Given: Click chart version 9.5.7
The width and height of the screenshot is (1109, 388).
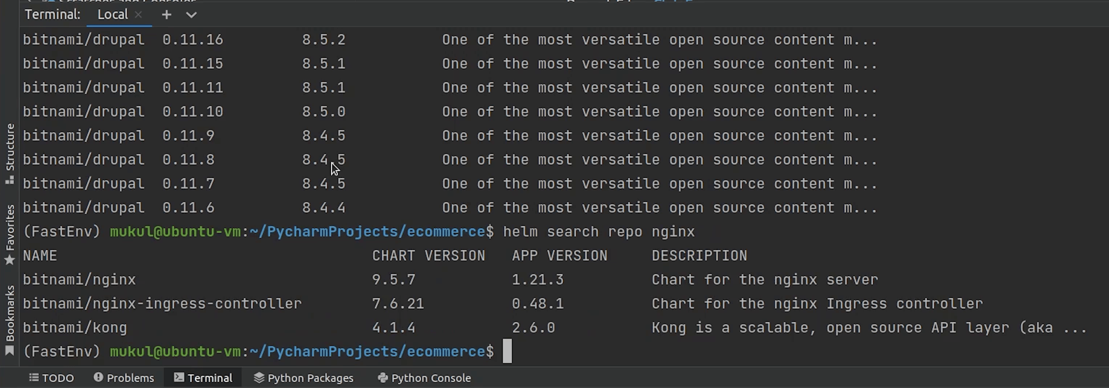Looking at the screenshot, I should click(x=394, y=280).
